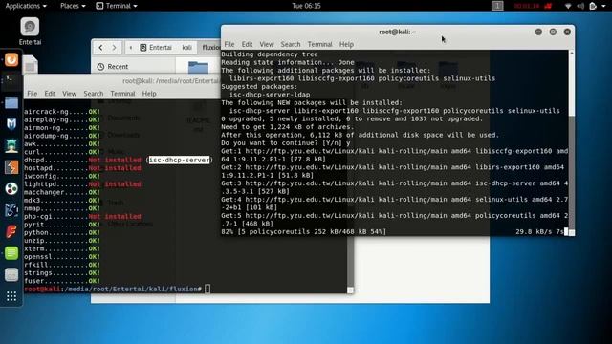
Task: Click the workspace indicator in the top bar
Action: point(497,6)
